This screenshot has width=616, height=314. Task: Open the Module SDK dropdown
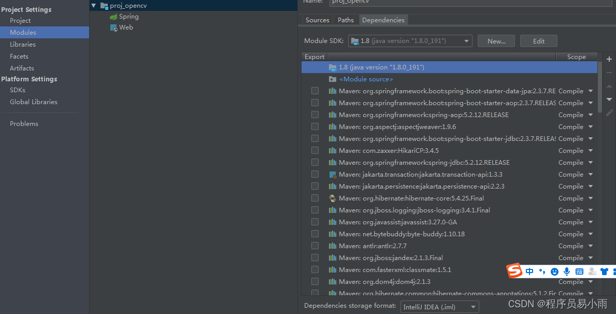(410, 41)
